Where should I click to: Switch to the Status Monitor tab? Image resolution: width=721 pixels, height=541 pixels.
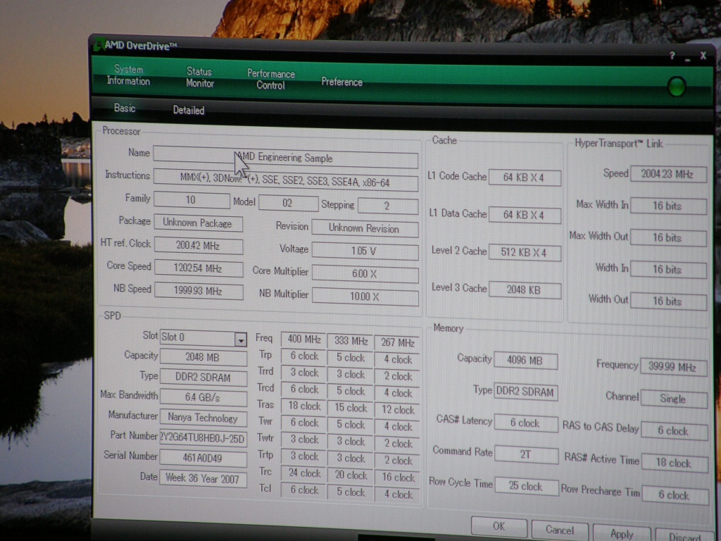pos(199,77)
